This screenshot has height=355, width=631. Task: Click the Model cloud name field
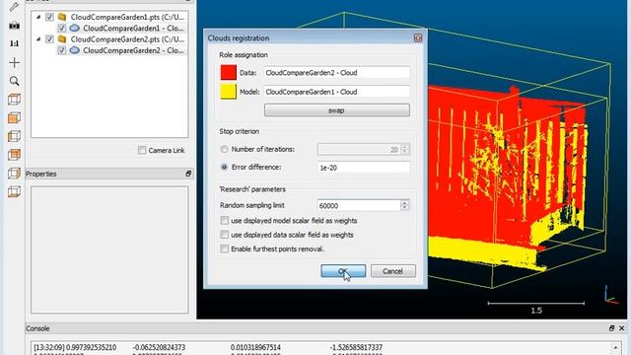[x=337, y=92]
